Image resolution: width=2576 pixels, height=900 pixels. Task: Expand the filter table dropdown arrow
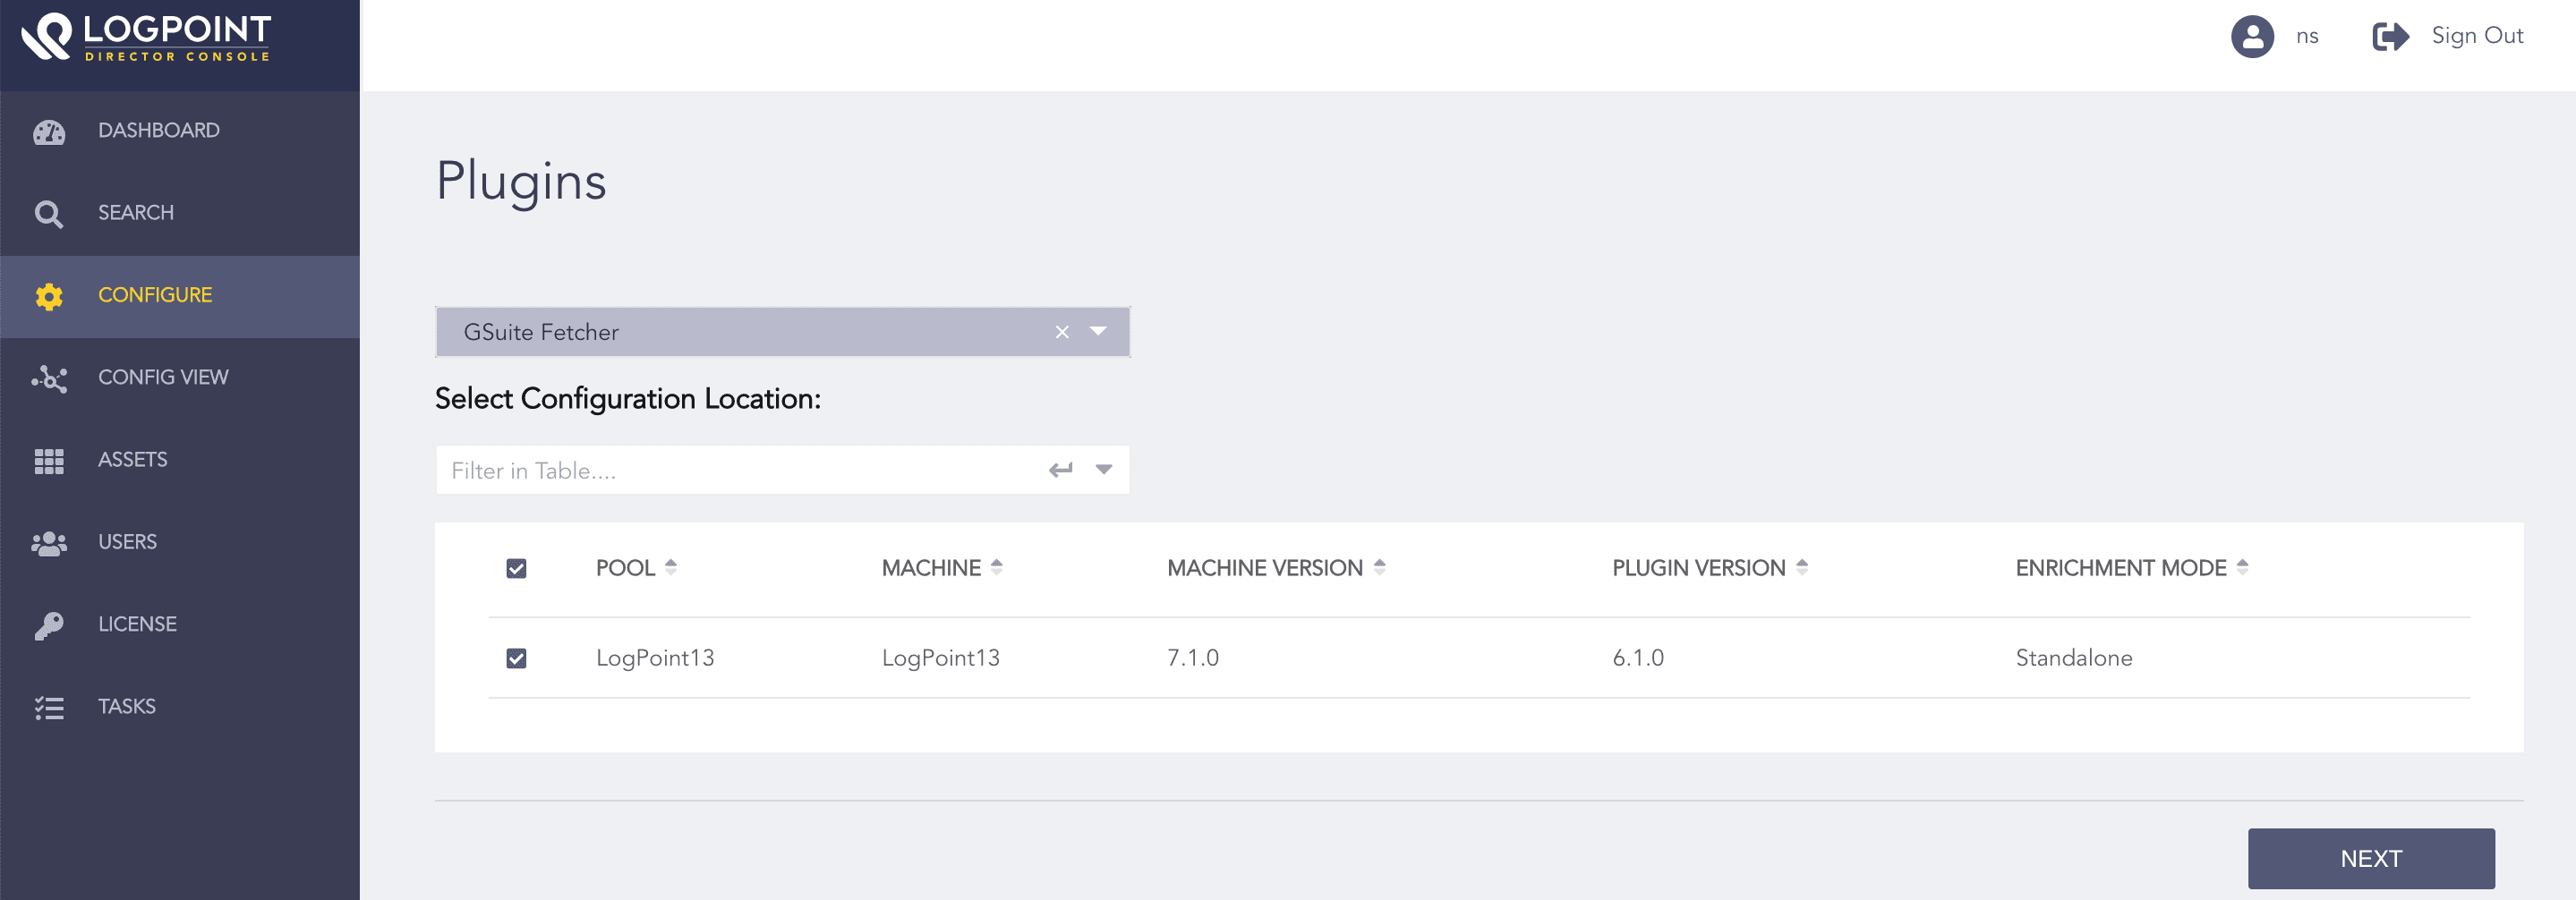click(x=1101, y=469)
